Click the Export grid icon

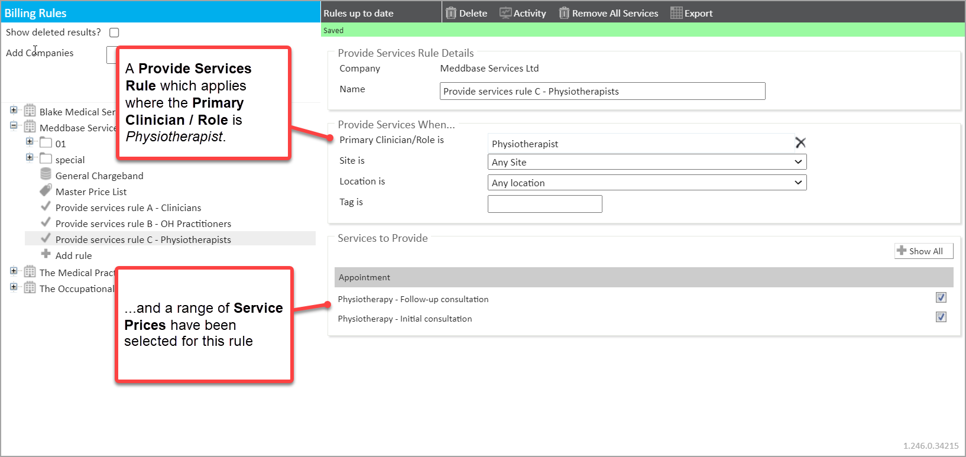676,13
